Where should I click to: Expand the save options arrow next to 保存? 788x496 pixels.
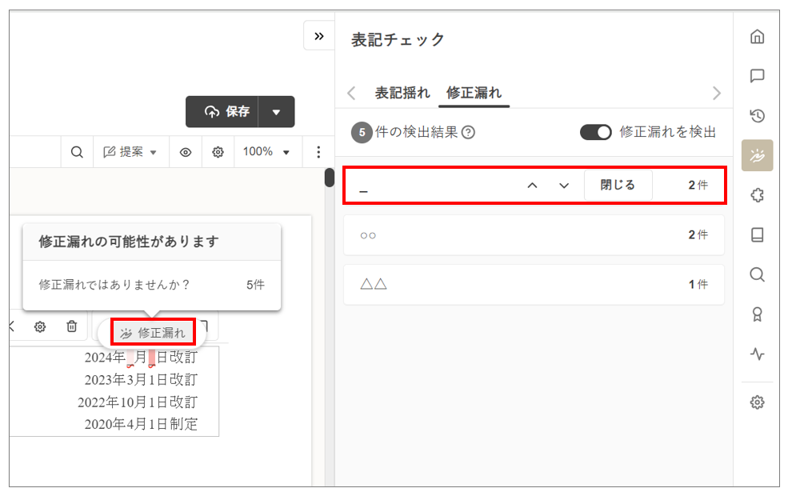(x=277, y=112)
